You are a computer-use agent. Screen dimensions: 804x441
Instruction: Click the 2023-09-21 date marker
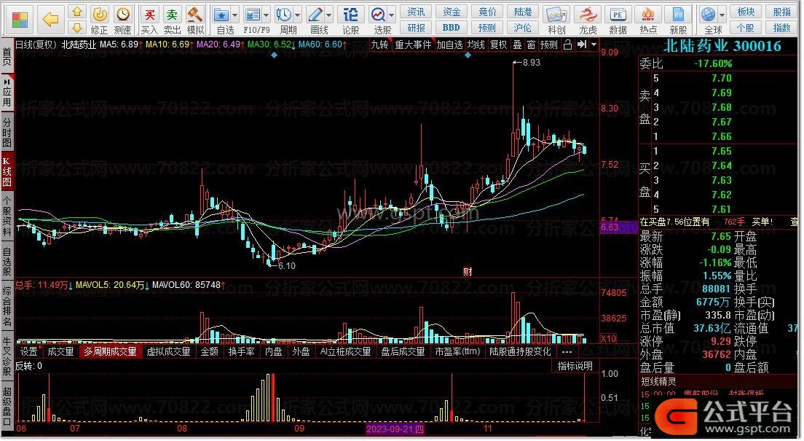(395, 429)
